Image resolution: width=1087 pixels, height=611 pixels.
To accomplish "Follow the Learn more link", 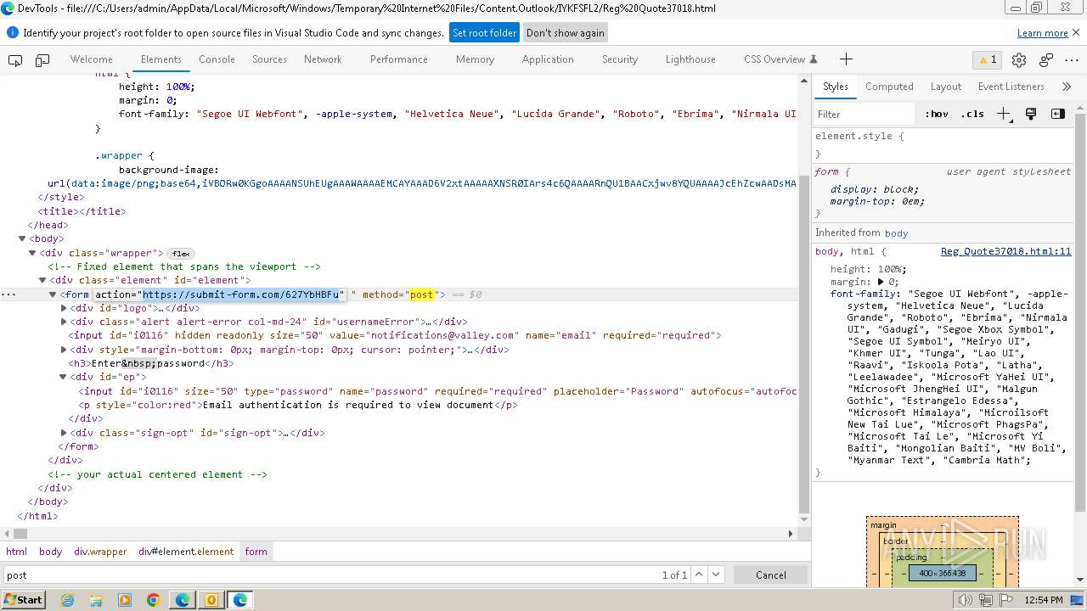I will point(1042,33).
